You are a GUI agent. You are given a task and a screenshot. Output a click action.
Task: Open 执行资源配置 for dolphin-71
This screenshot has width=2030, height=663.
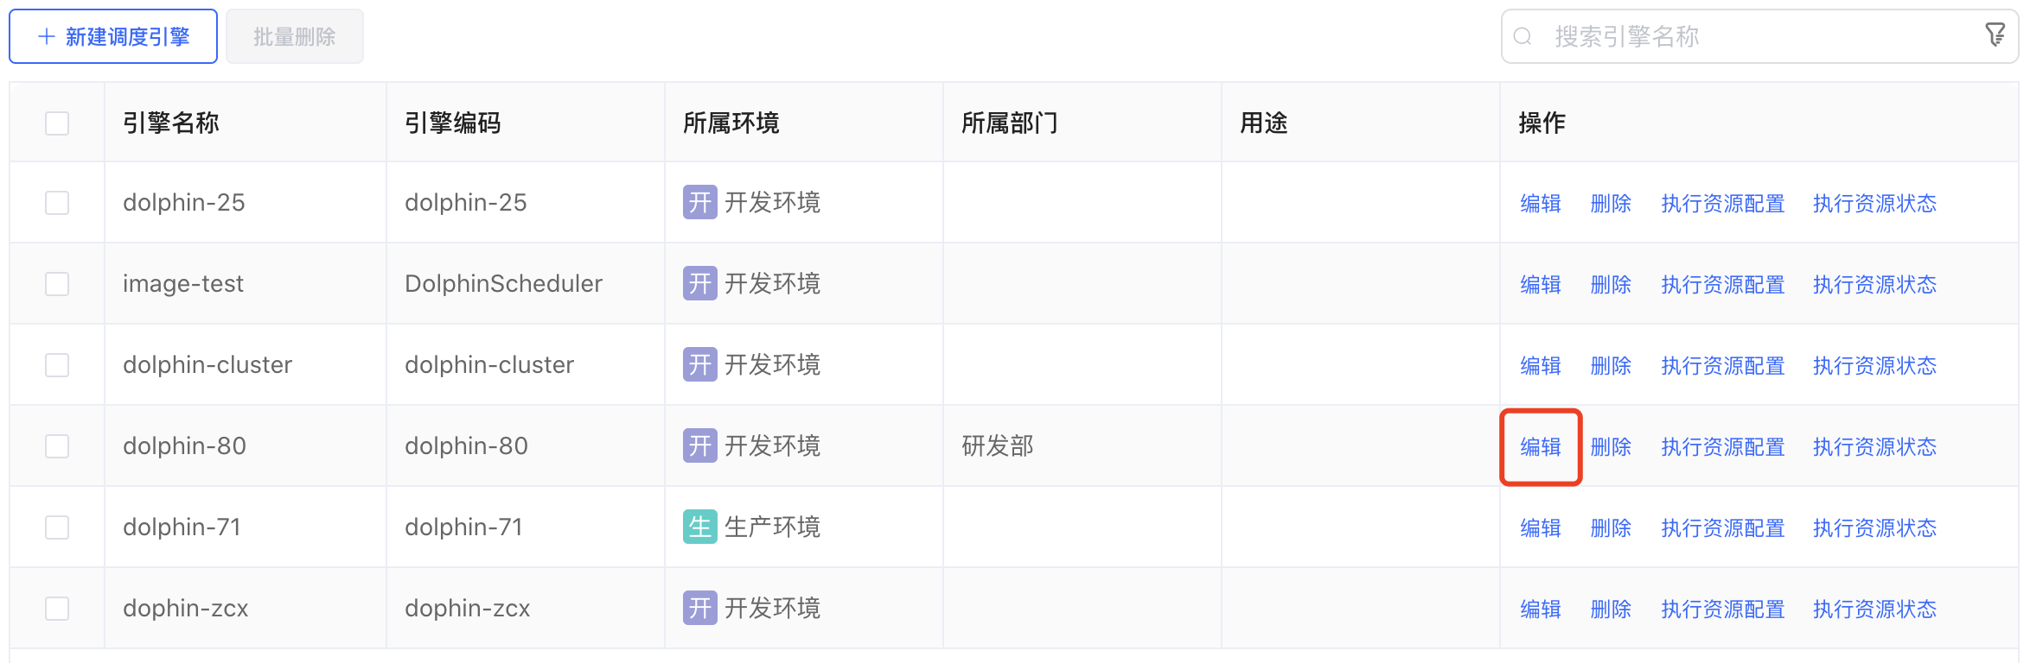1723,527
